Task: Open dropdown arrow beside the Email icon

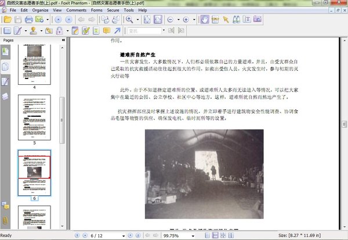Action: click(48, 20)
